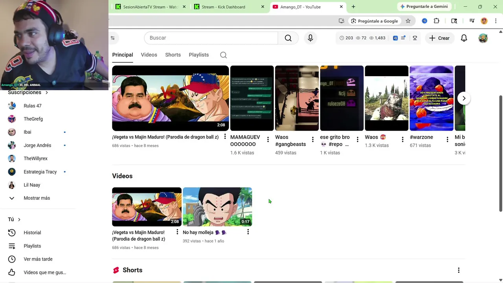Open ese grito bro short thumbnail
Viewport: 503px width, 283px height.
[x=341, y=98]
